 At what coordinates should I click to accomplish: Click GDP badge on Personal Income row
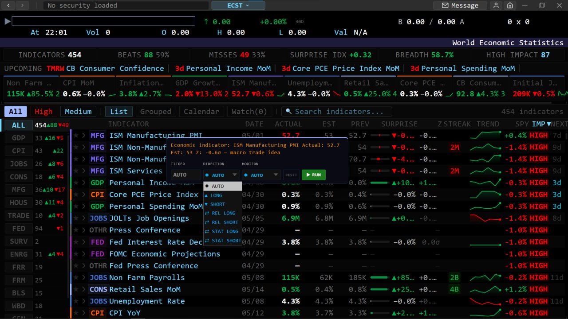coord(97,183)
